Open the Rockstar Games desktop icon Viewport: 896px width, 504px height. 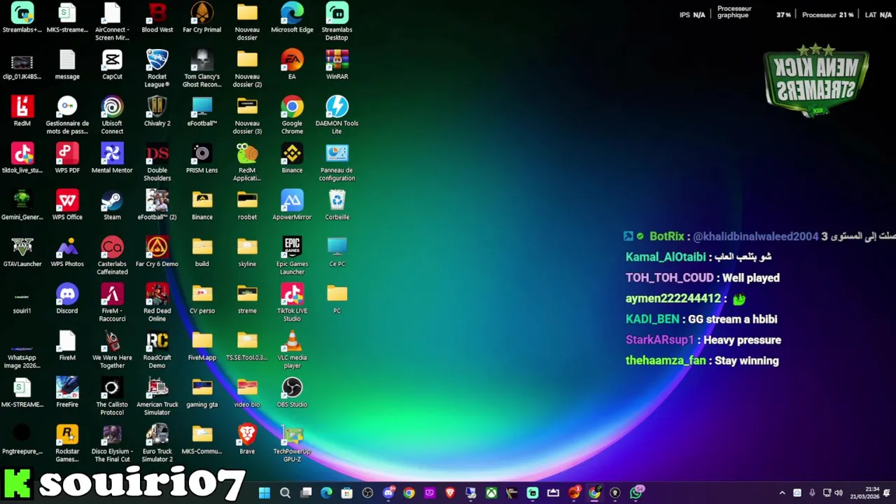click(67, 443)
